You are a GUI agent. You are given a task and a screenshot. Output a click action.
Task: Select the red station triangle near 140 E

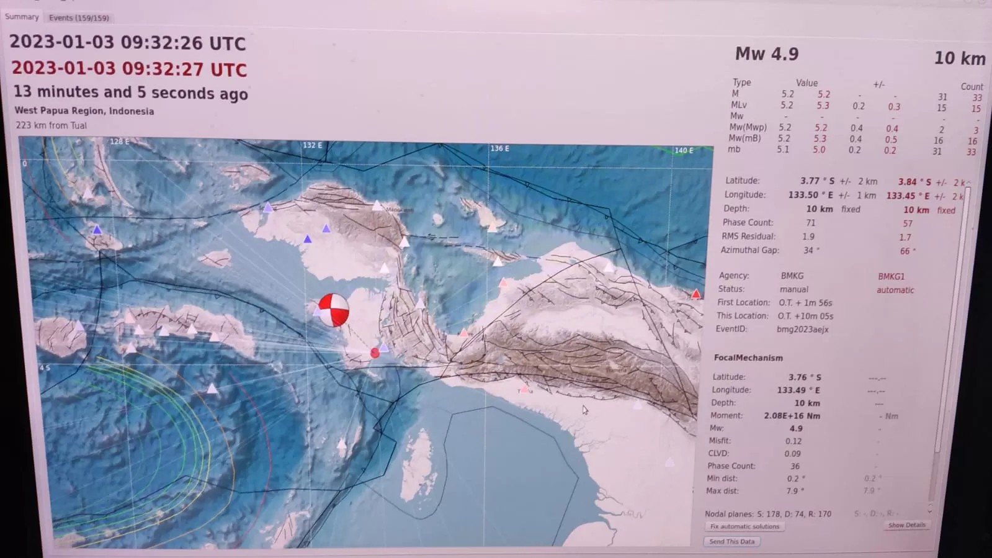pos(695,294)
